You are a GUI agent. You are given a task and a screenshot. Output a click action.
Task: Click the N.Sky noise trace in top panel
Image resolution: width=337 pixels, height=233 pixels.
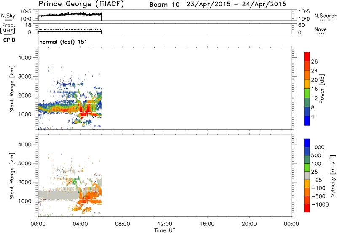coord(70,14)
